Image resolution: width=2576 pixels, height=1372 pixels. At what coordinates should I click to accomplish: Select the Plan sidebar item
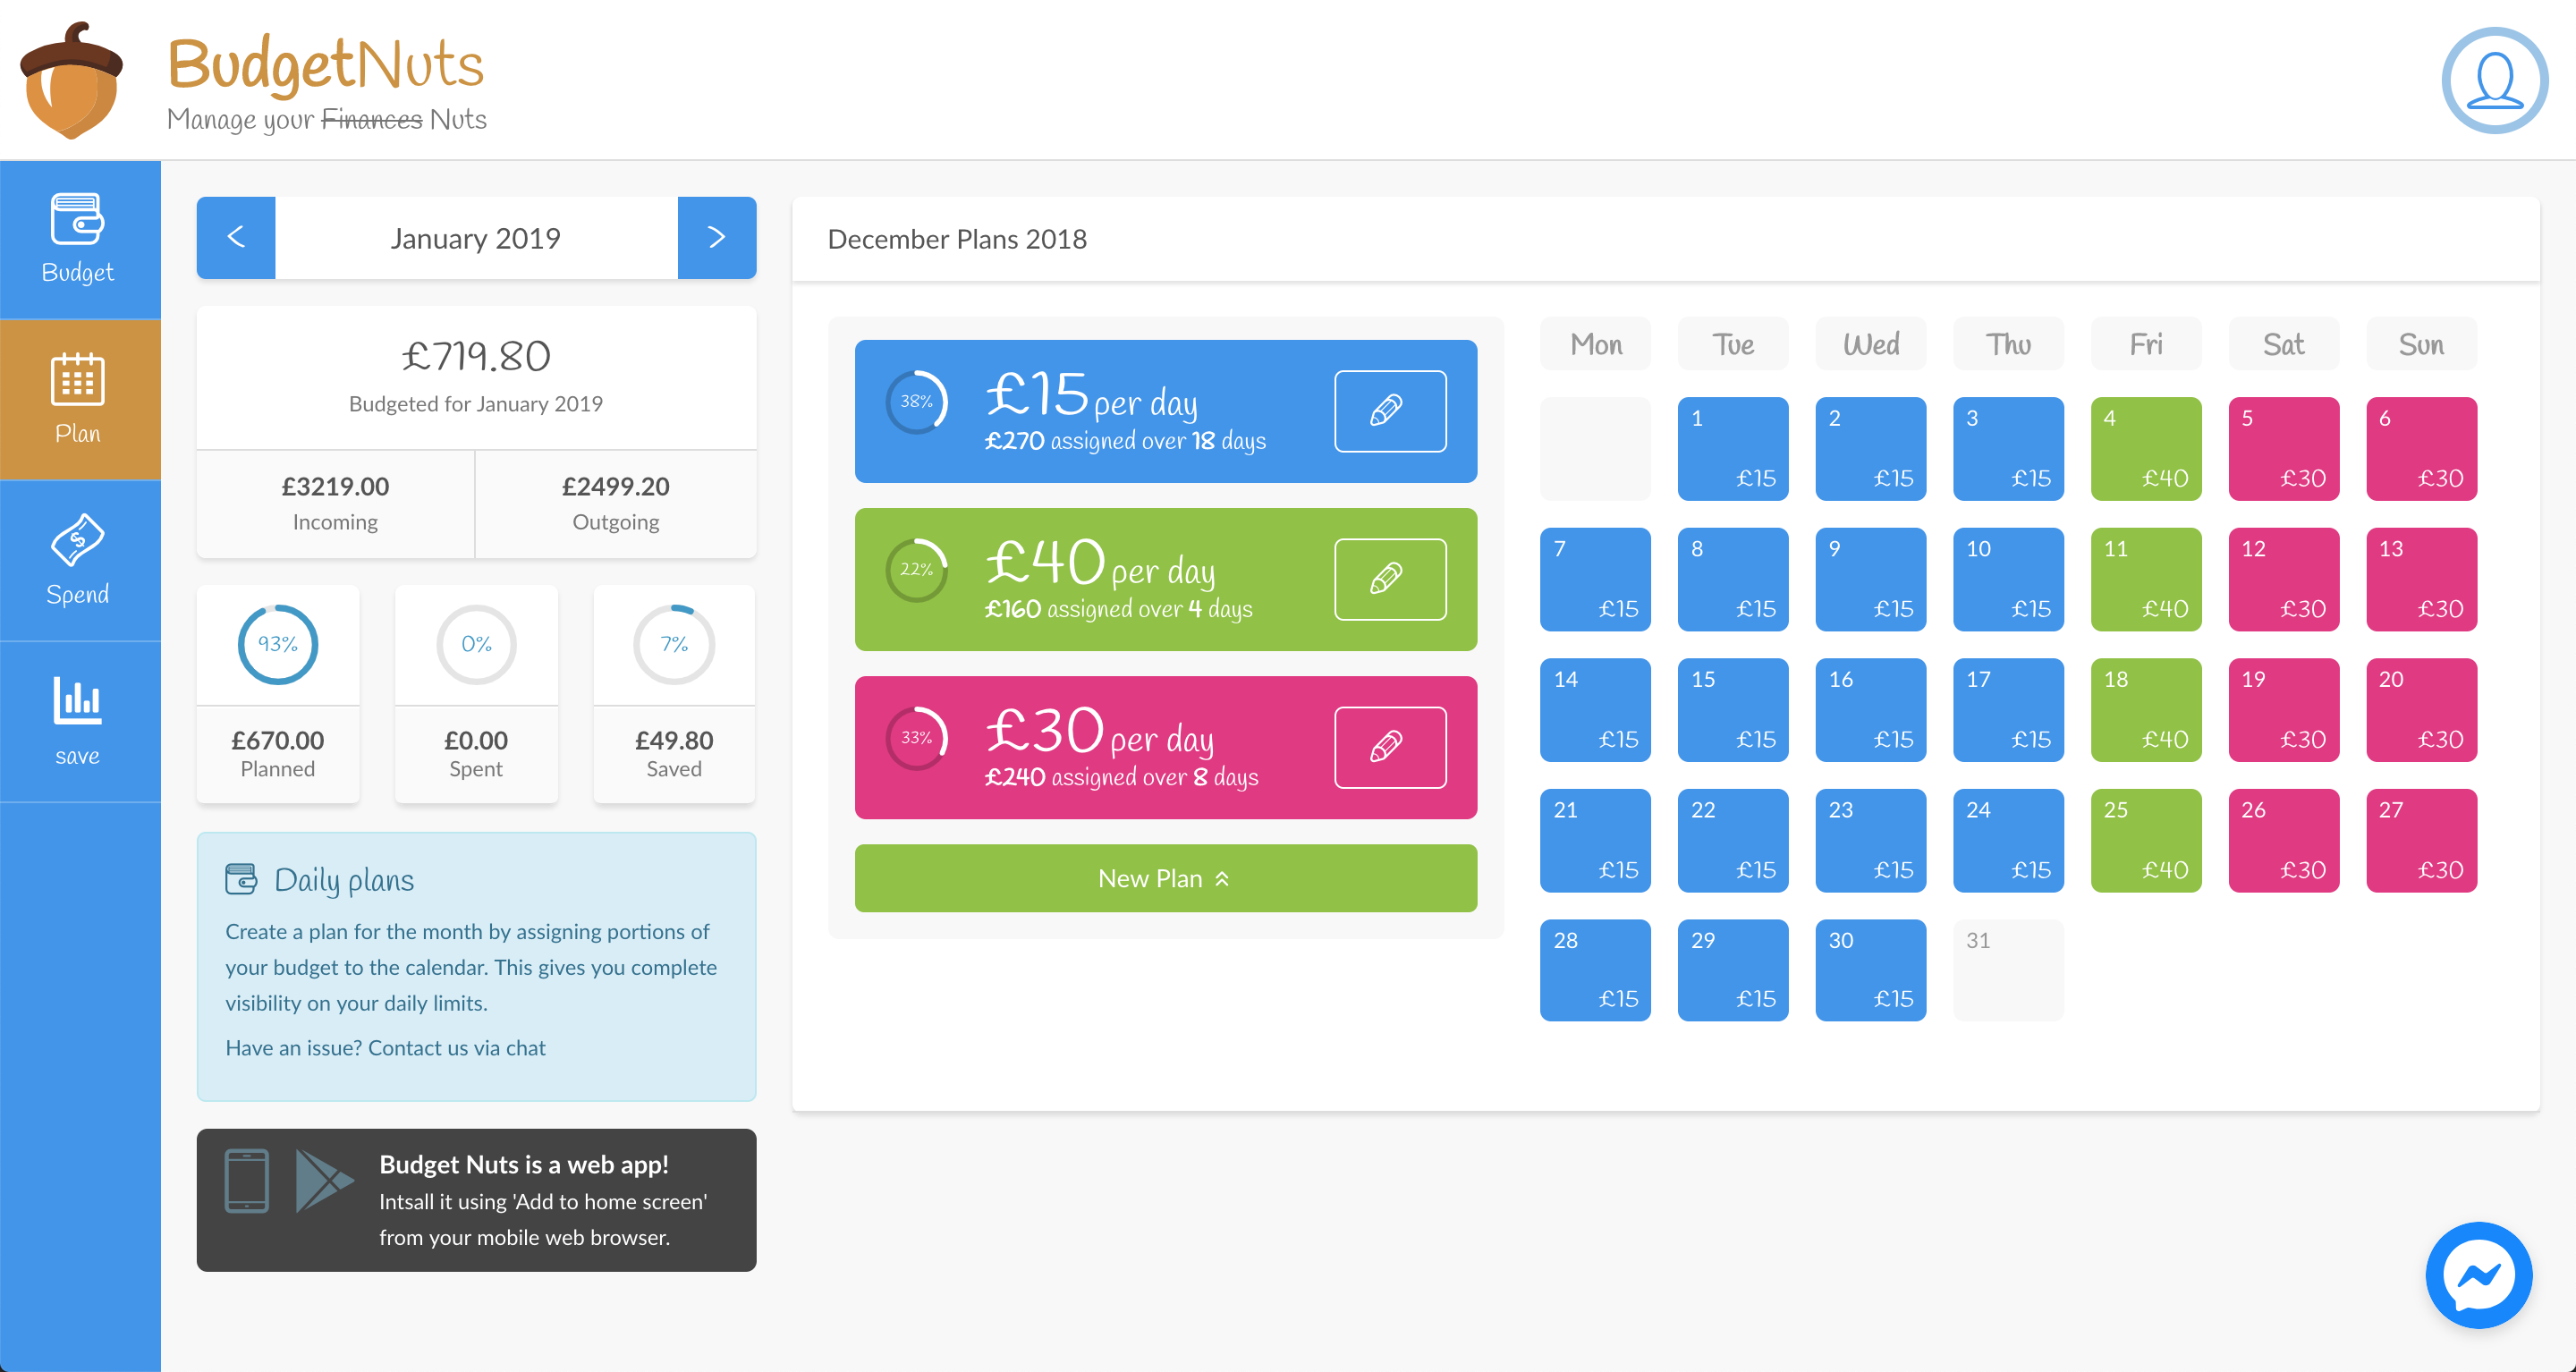pos(79,400)
